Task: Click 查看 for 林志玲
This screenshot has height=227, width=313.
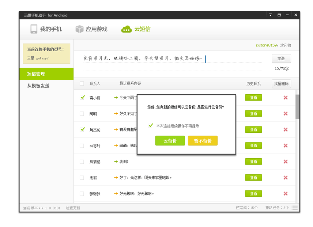Action: click(253, 145)
